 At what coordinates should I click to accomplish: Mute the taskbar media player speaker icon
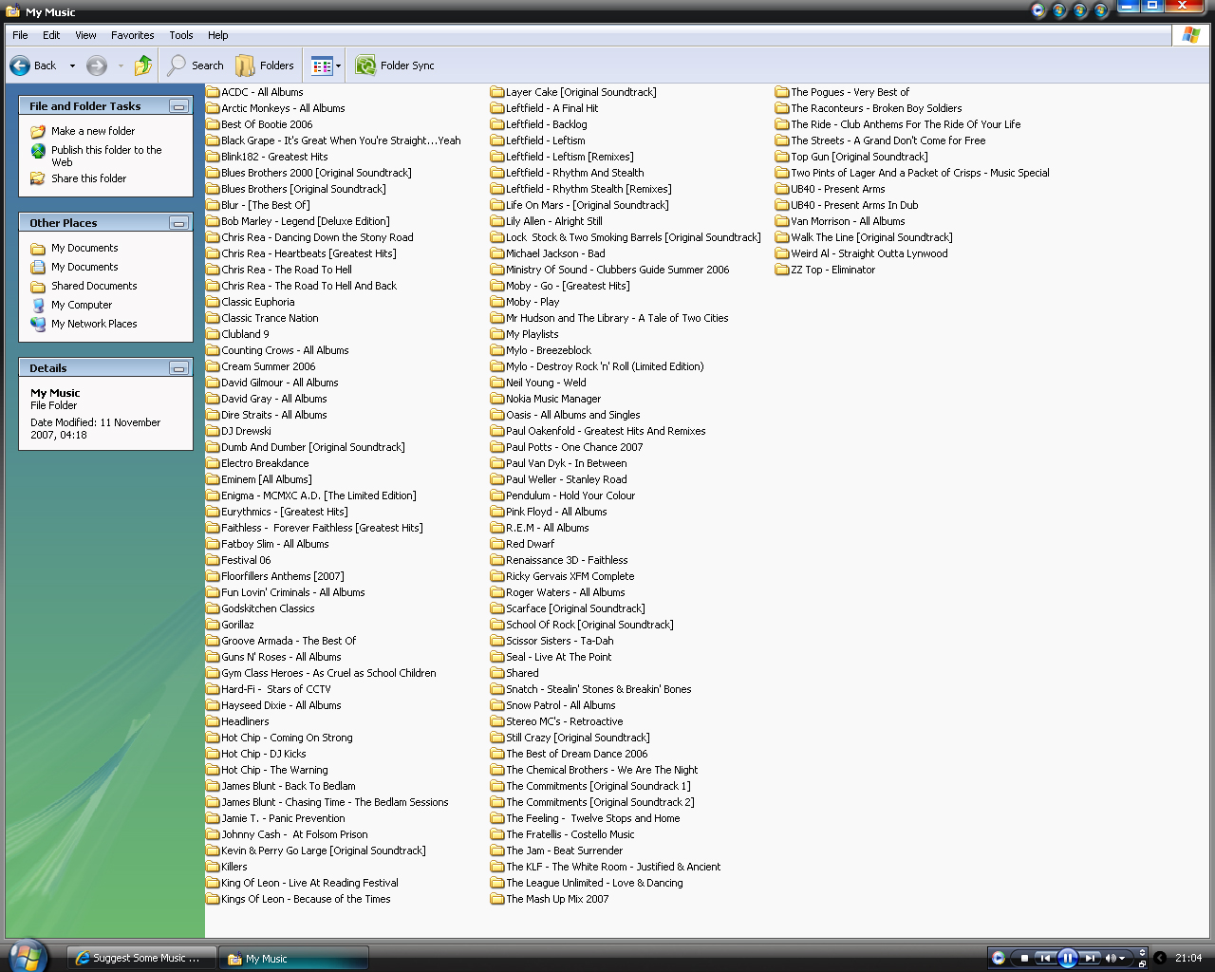(1110, 958)
